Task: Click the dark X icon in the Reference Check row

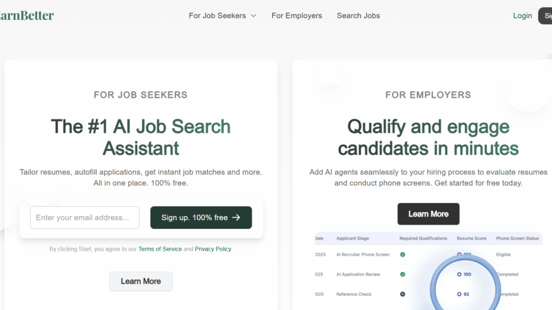Action: point(403,294)
